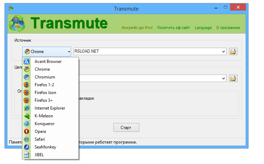Image resolution: width=264 pixels, height=164 pixels.
Task: Click the K-Meleon lizard icon
Action: click(x=27, y=116)
